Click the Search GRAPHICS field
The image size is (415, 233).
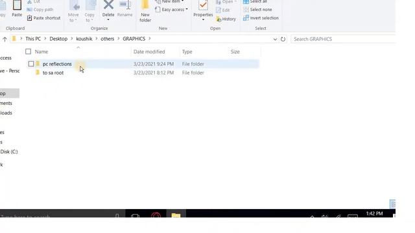343,39
